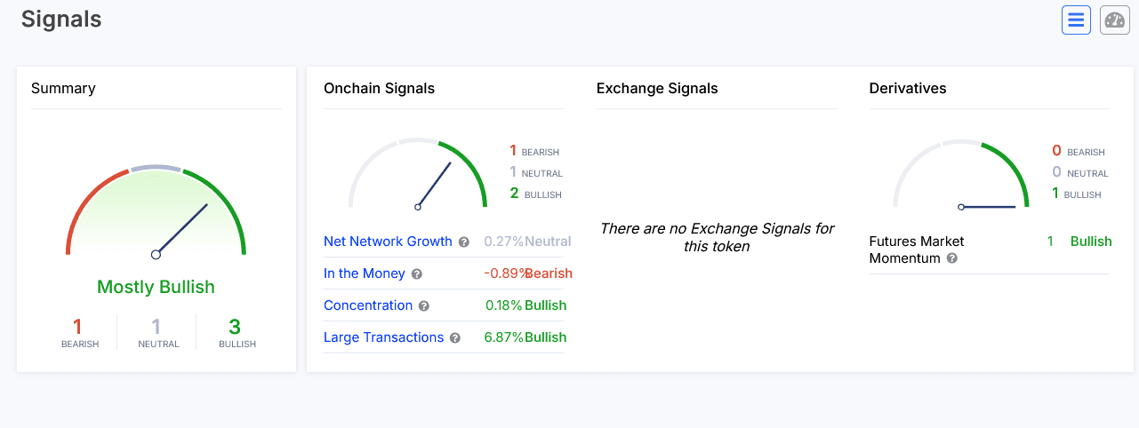Click help icon beside Net Network Growth
Viewport: 1139px width, 428px height.
(463, 242)
